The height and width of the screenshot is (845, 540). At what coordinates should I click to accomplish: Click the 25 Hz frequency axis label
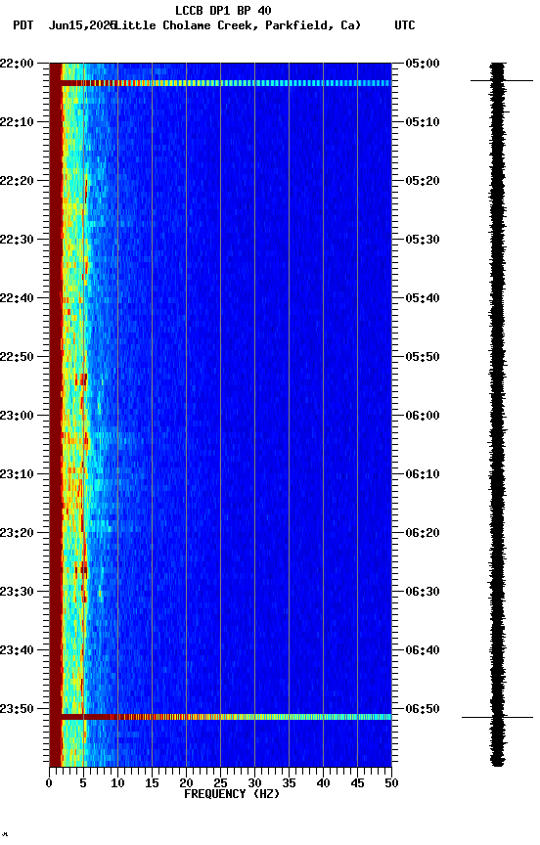point(220,783)
